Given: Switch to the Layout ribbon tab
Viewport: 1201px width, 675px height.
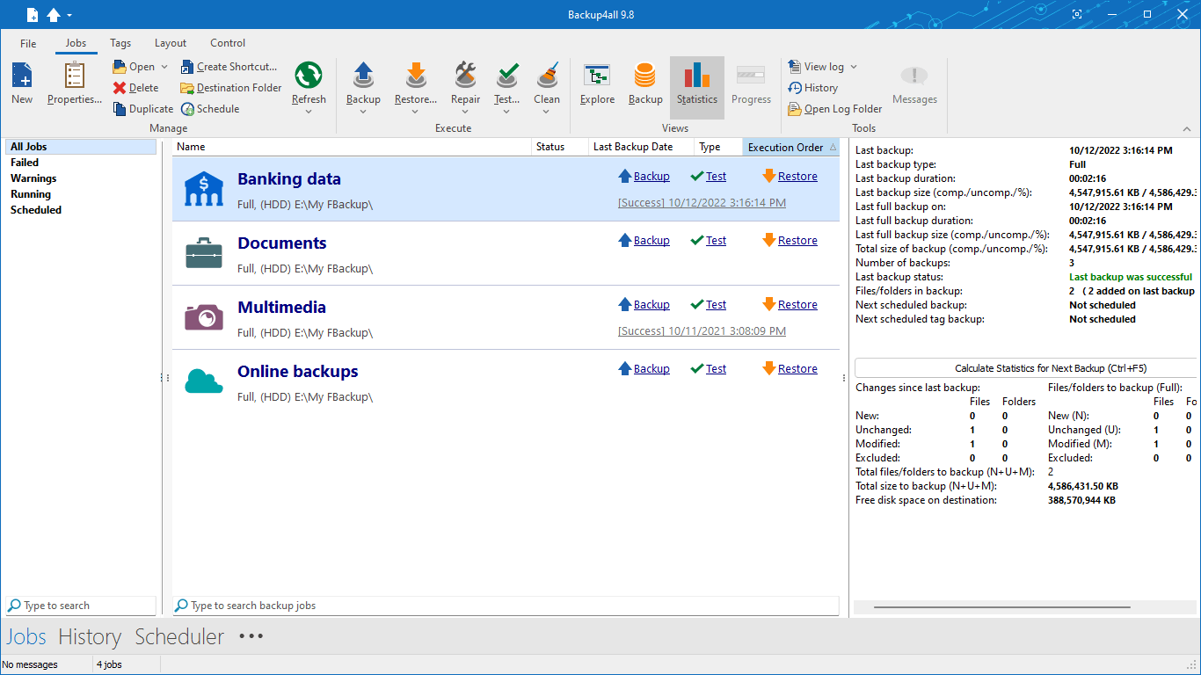Looking at the screenshot, I should pyautogui.click(x=171, y=43).
